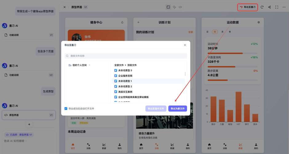Open the 原型界面 V1 card in the chat

click(x=29, y=115)
